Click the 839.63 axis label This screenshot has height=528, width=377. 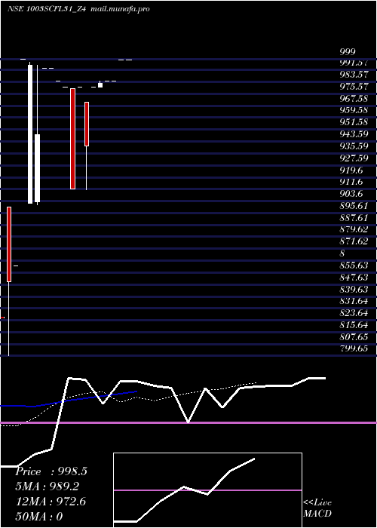(354, 289)
